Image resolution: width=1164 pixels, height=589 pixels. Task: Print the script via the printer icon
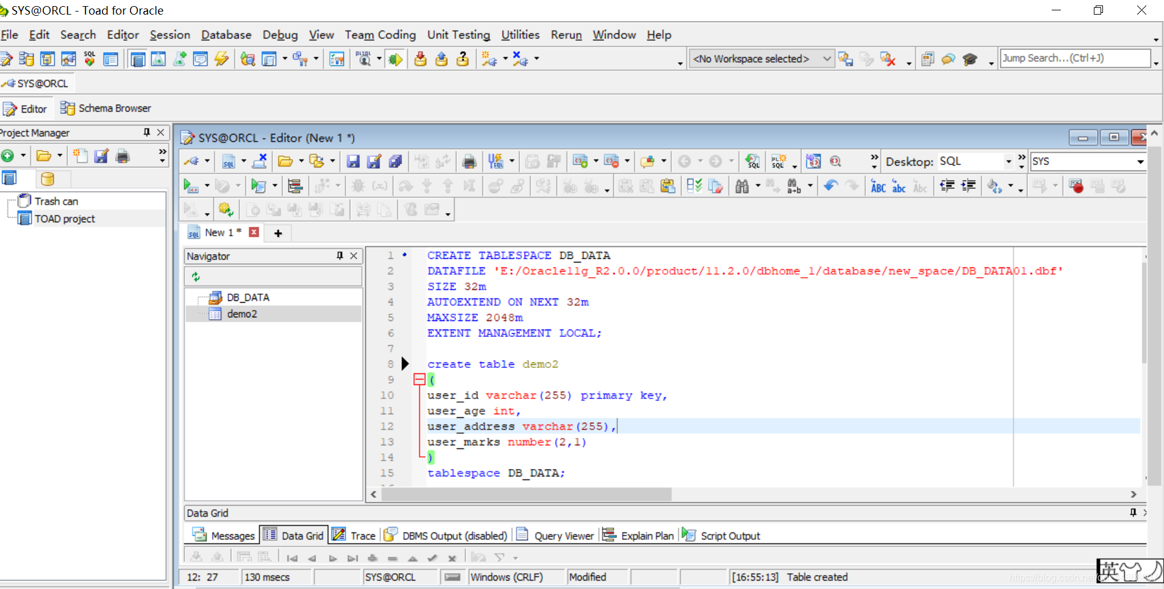(469, 161)
